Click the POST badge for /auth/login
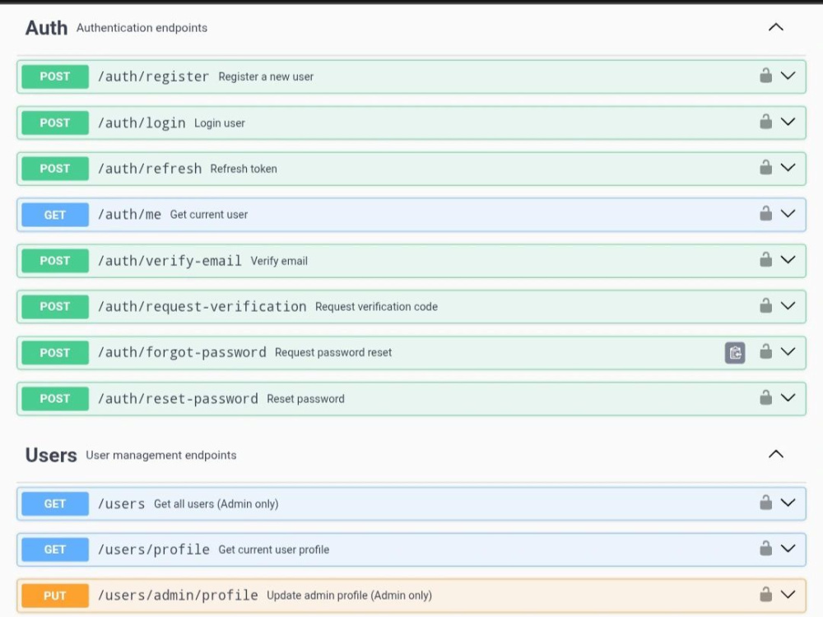 click(x=55, y=123)
